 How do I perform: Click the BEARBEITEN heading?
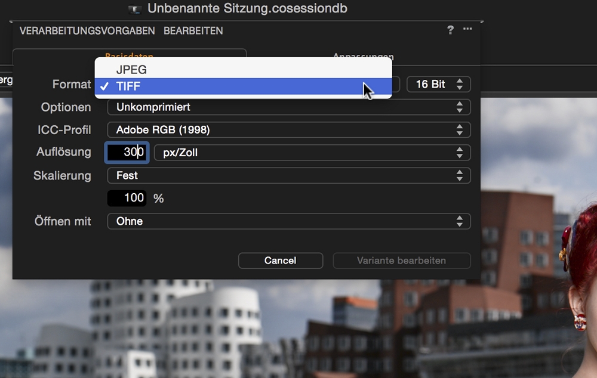point(193,31)
